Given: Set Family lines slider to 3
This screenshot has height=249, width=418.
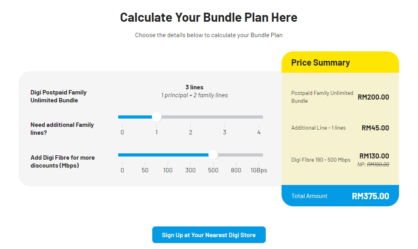Looking at the screenshot, I should (x=224, y=117).
